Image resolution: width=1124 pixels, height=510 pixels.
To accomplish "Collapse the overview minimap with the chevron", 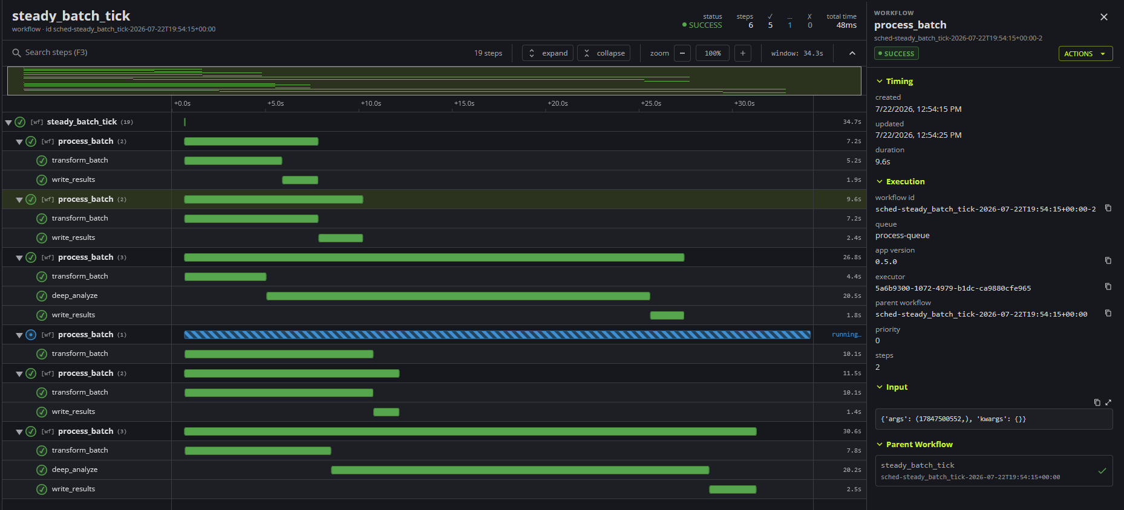I will coord(852,53).
